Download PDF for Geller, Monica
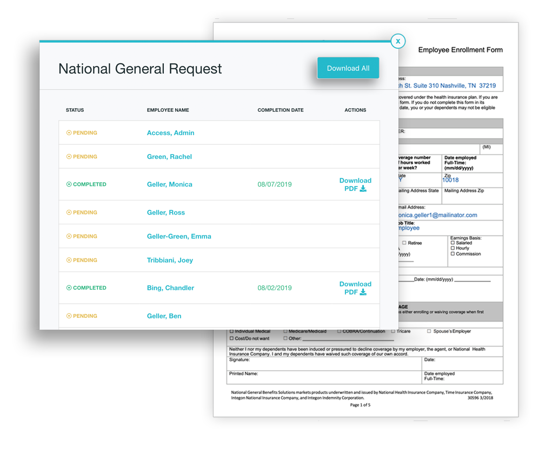545x467 pixels. (x=355, y=184)
